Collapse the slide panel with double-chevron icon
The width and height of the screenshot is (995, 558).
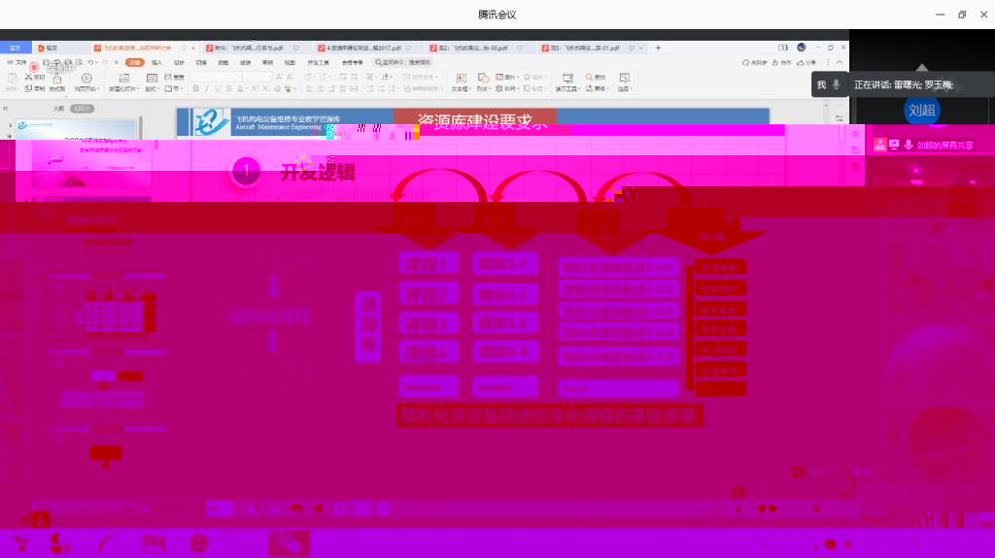pos(5,109)
